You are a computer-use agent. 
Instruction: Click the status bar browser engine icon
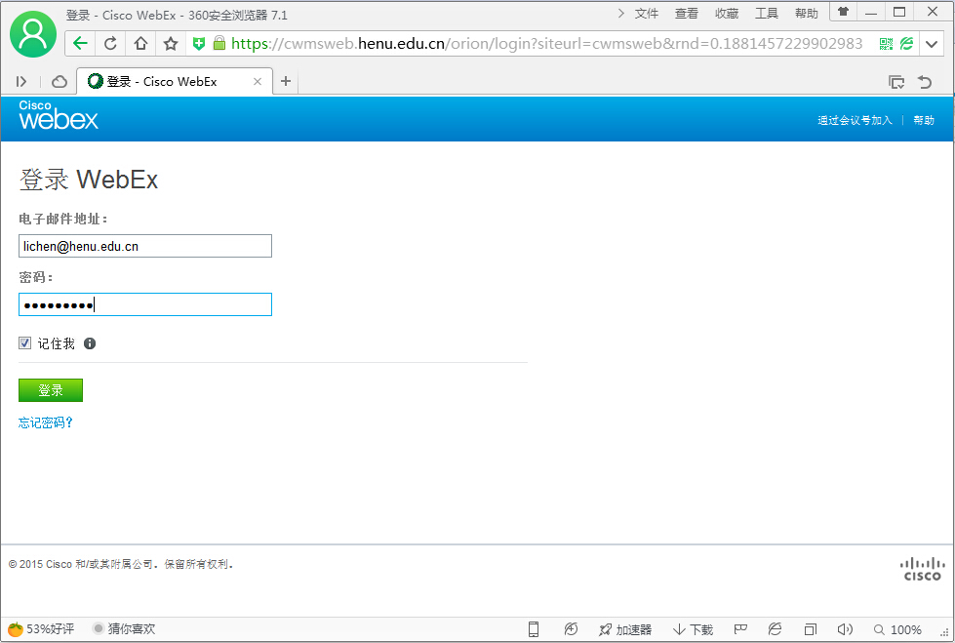(775, 629)
